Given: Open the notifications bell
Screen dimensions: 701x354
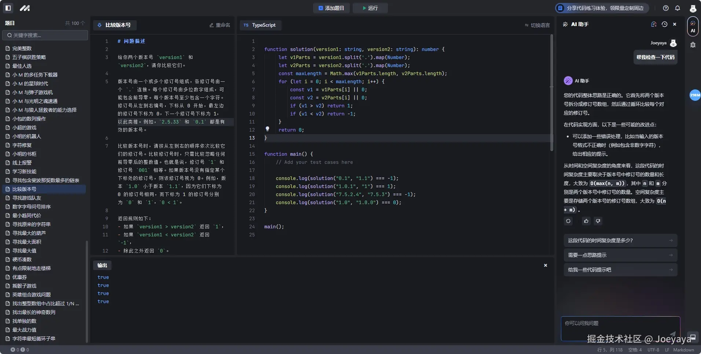Looking at the screenshot, I should (678, 8).
